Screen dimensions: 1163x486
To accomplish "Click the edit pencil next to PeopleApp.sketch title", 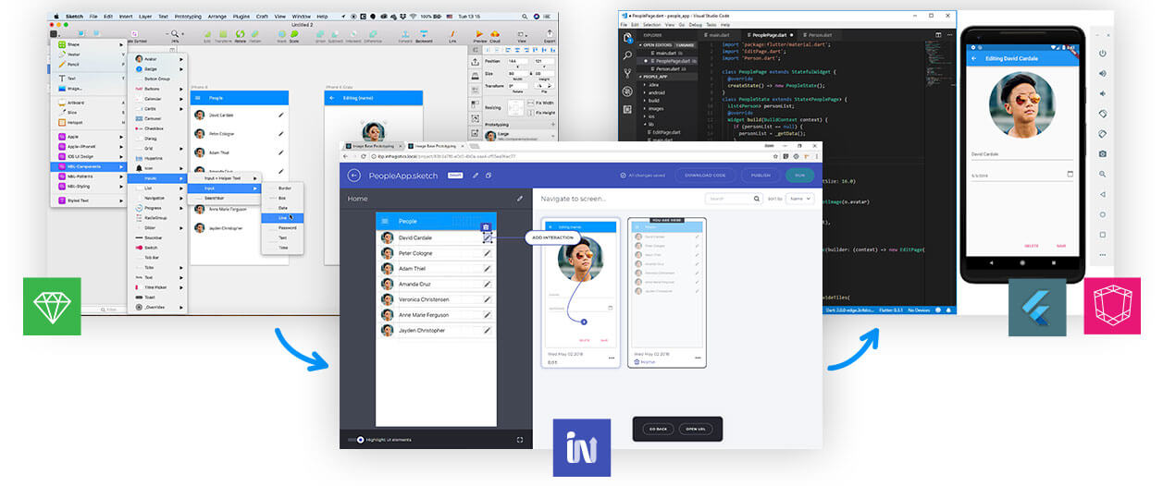I will (x=476, y=176).
